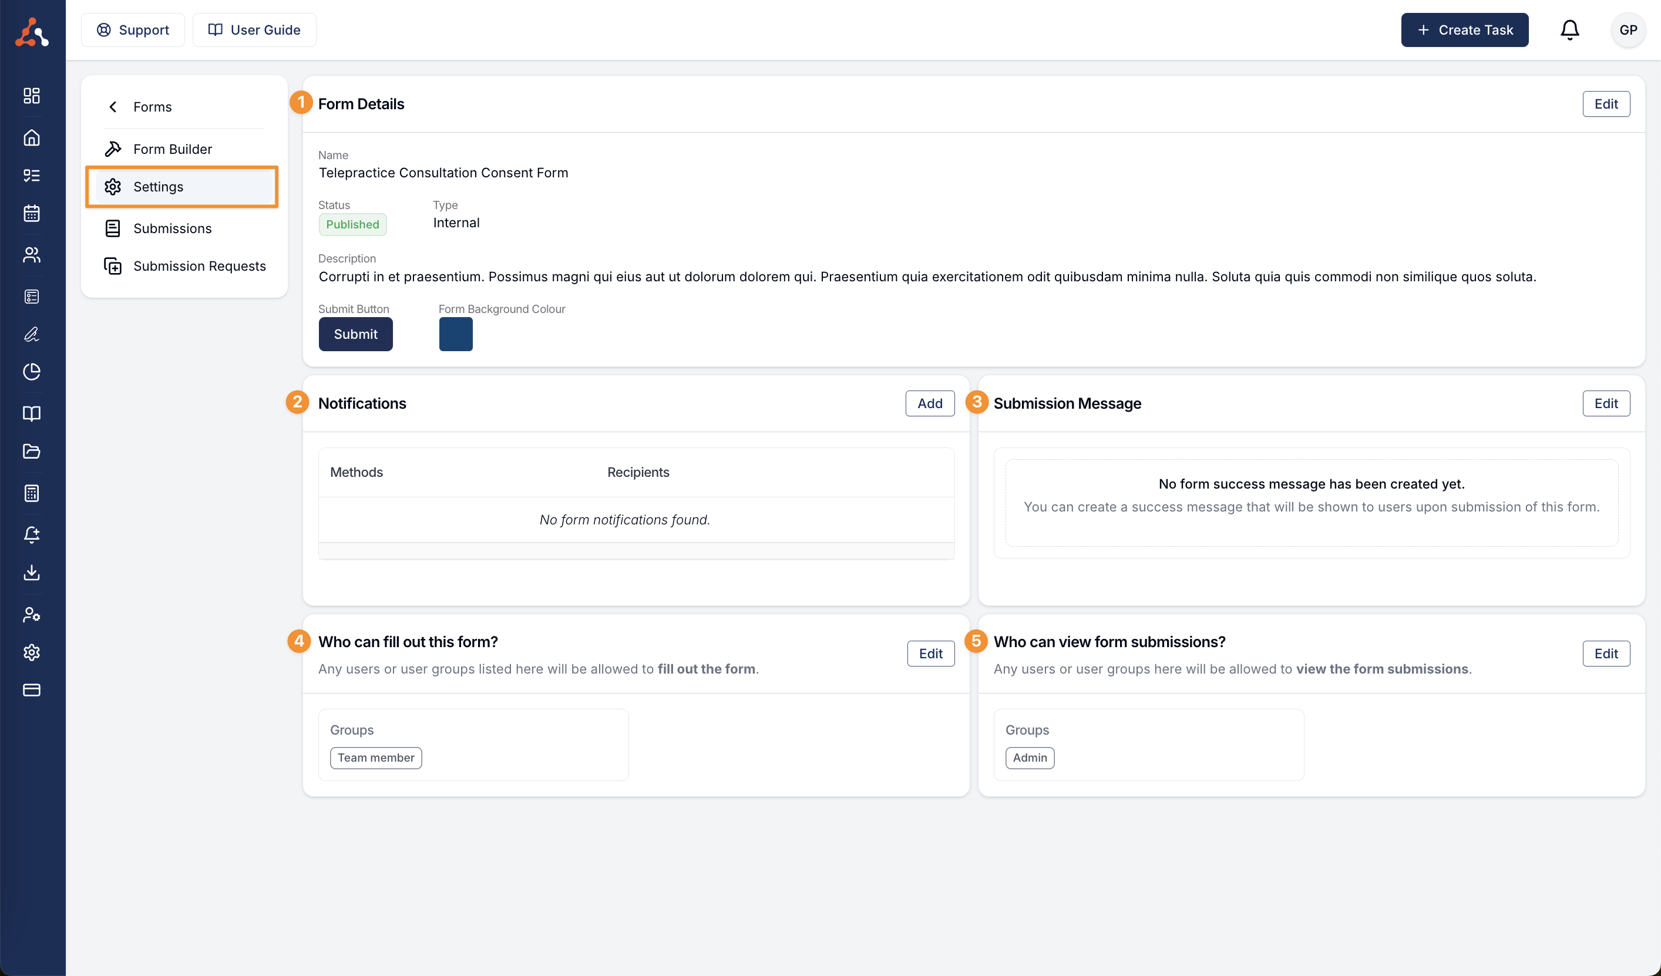The image size is (1661, 976).
Task: Click the home icon in sidebar
Action: (x=32, y=138)
